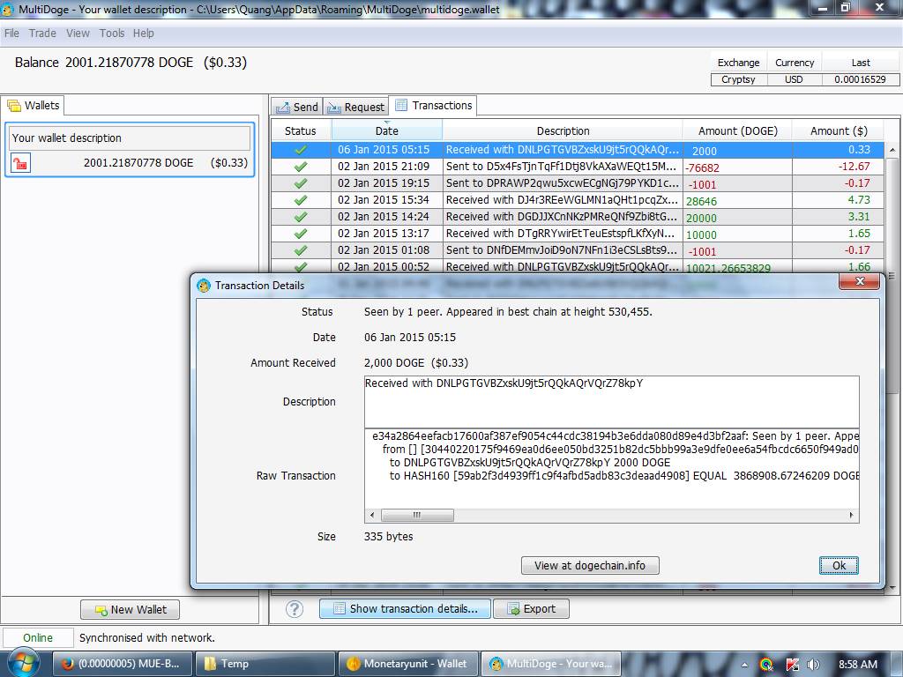Click the Online status indicator
Image resolution: width=903 pixels, height=677 pixels.
coord(38,638)
